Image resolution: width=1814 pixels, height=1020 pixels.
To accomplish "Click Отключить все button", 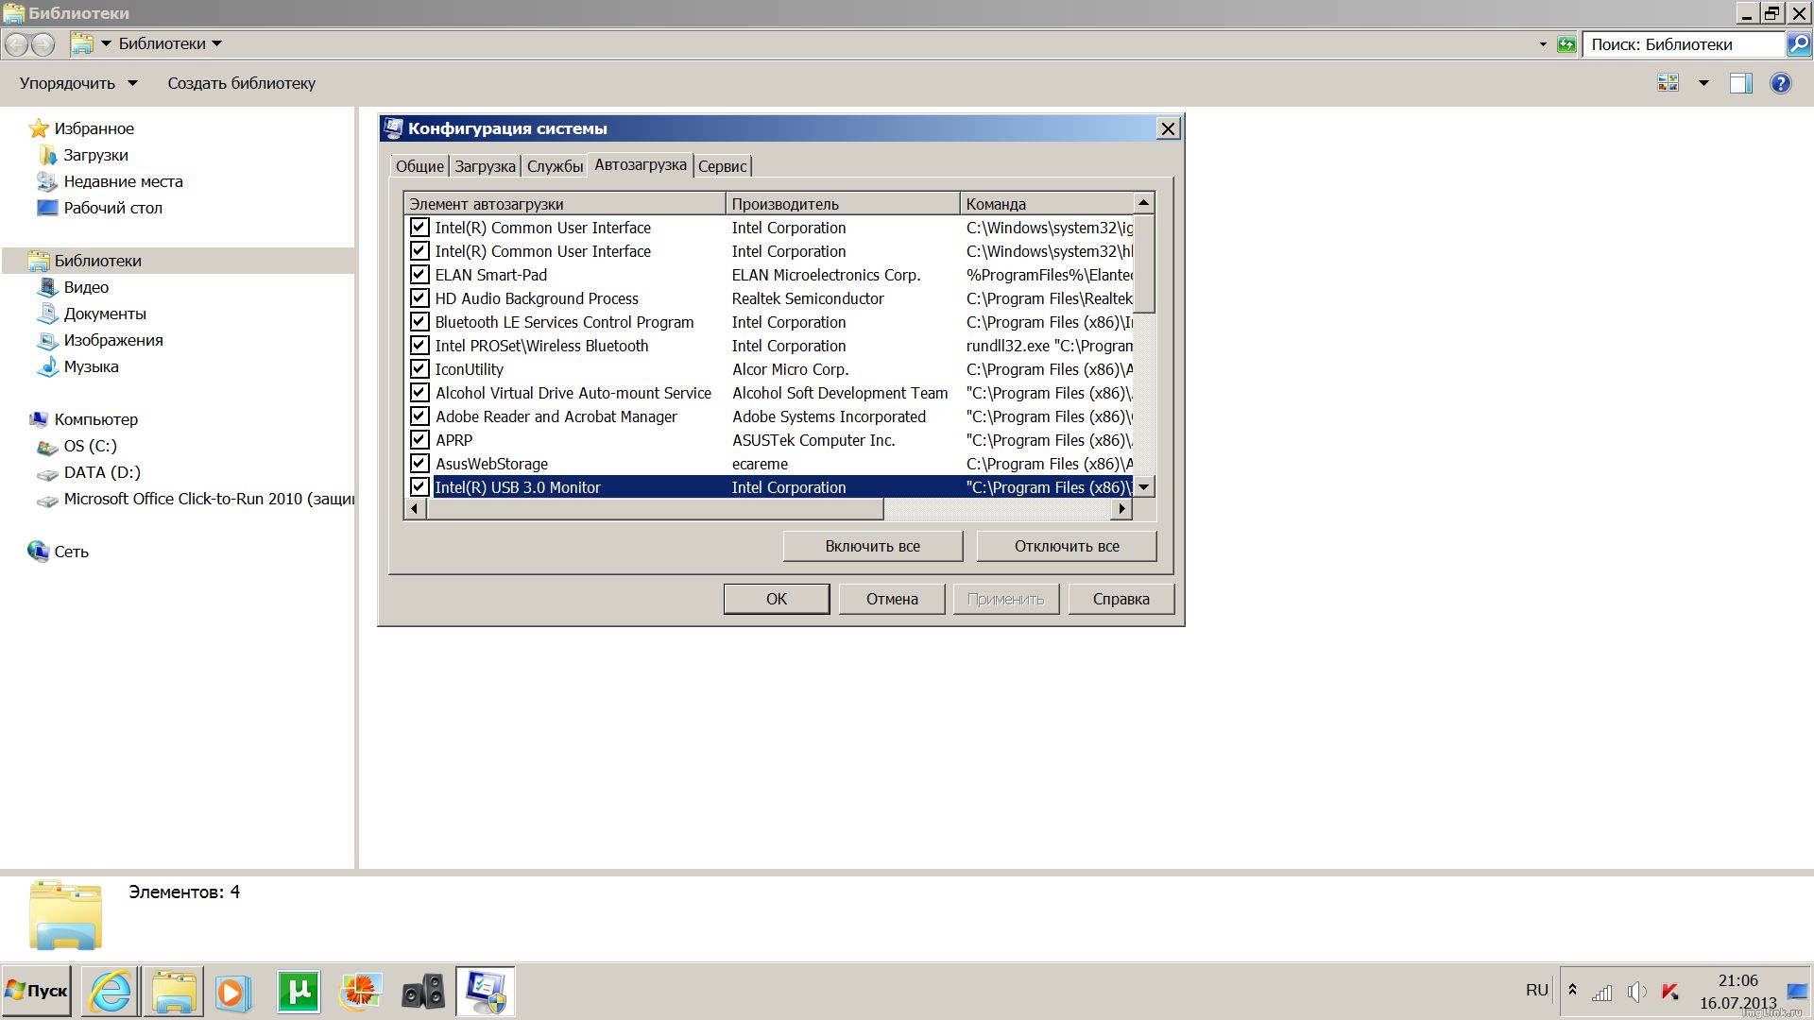I will pos(1067,546).
